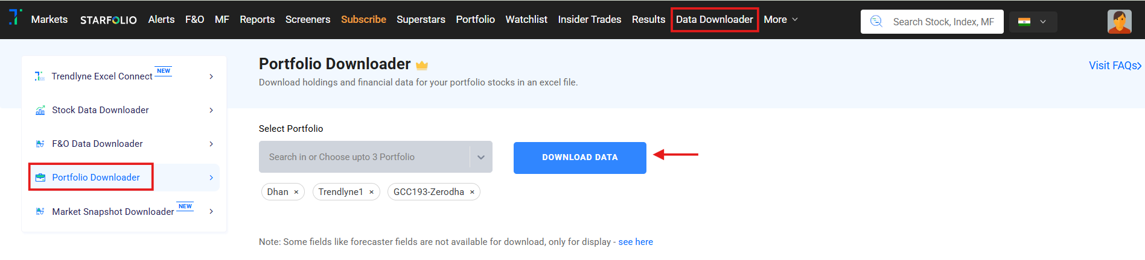This screenshot has height=260, width=1145.
Task: Click the Market Snapshot Downloader icon
Action: [40, 212]
